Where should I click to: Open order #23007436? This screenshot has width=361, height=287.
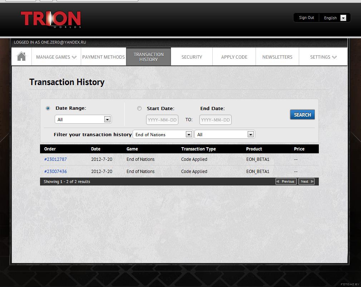(x=55, y=172)
